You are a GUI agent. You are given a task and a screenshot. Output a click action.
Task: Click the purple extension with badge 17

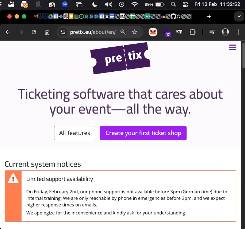coord(167,33)
